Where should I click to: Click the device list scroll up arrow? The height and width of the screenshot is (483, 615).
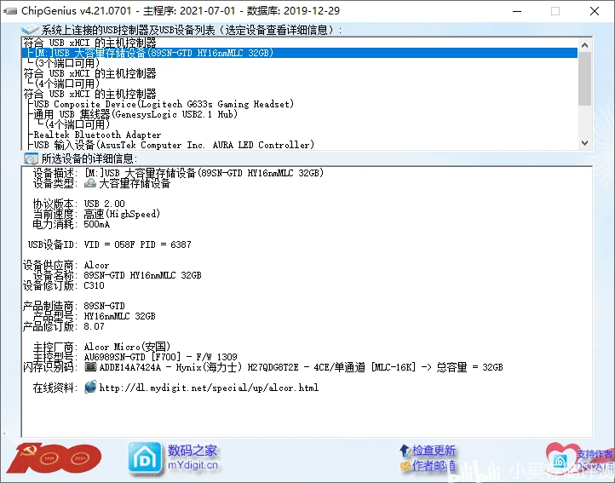(584, 45)
